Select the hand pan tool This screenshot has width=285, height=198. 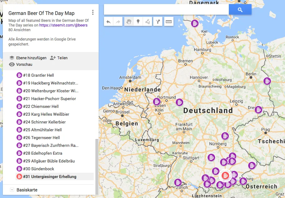(x=128, y=22)
